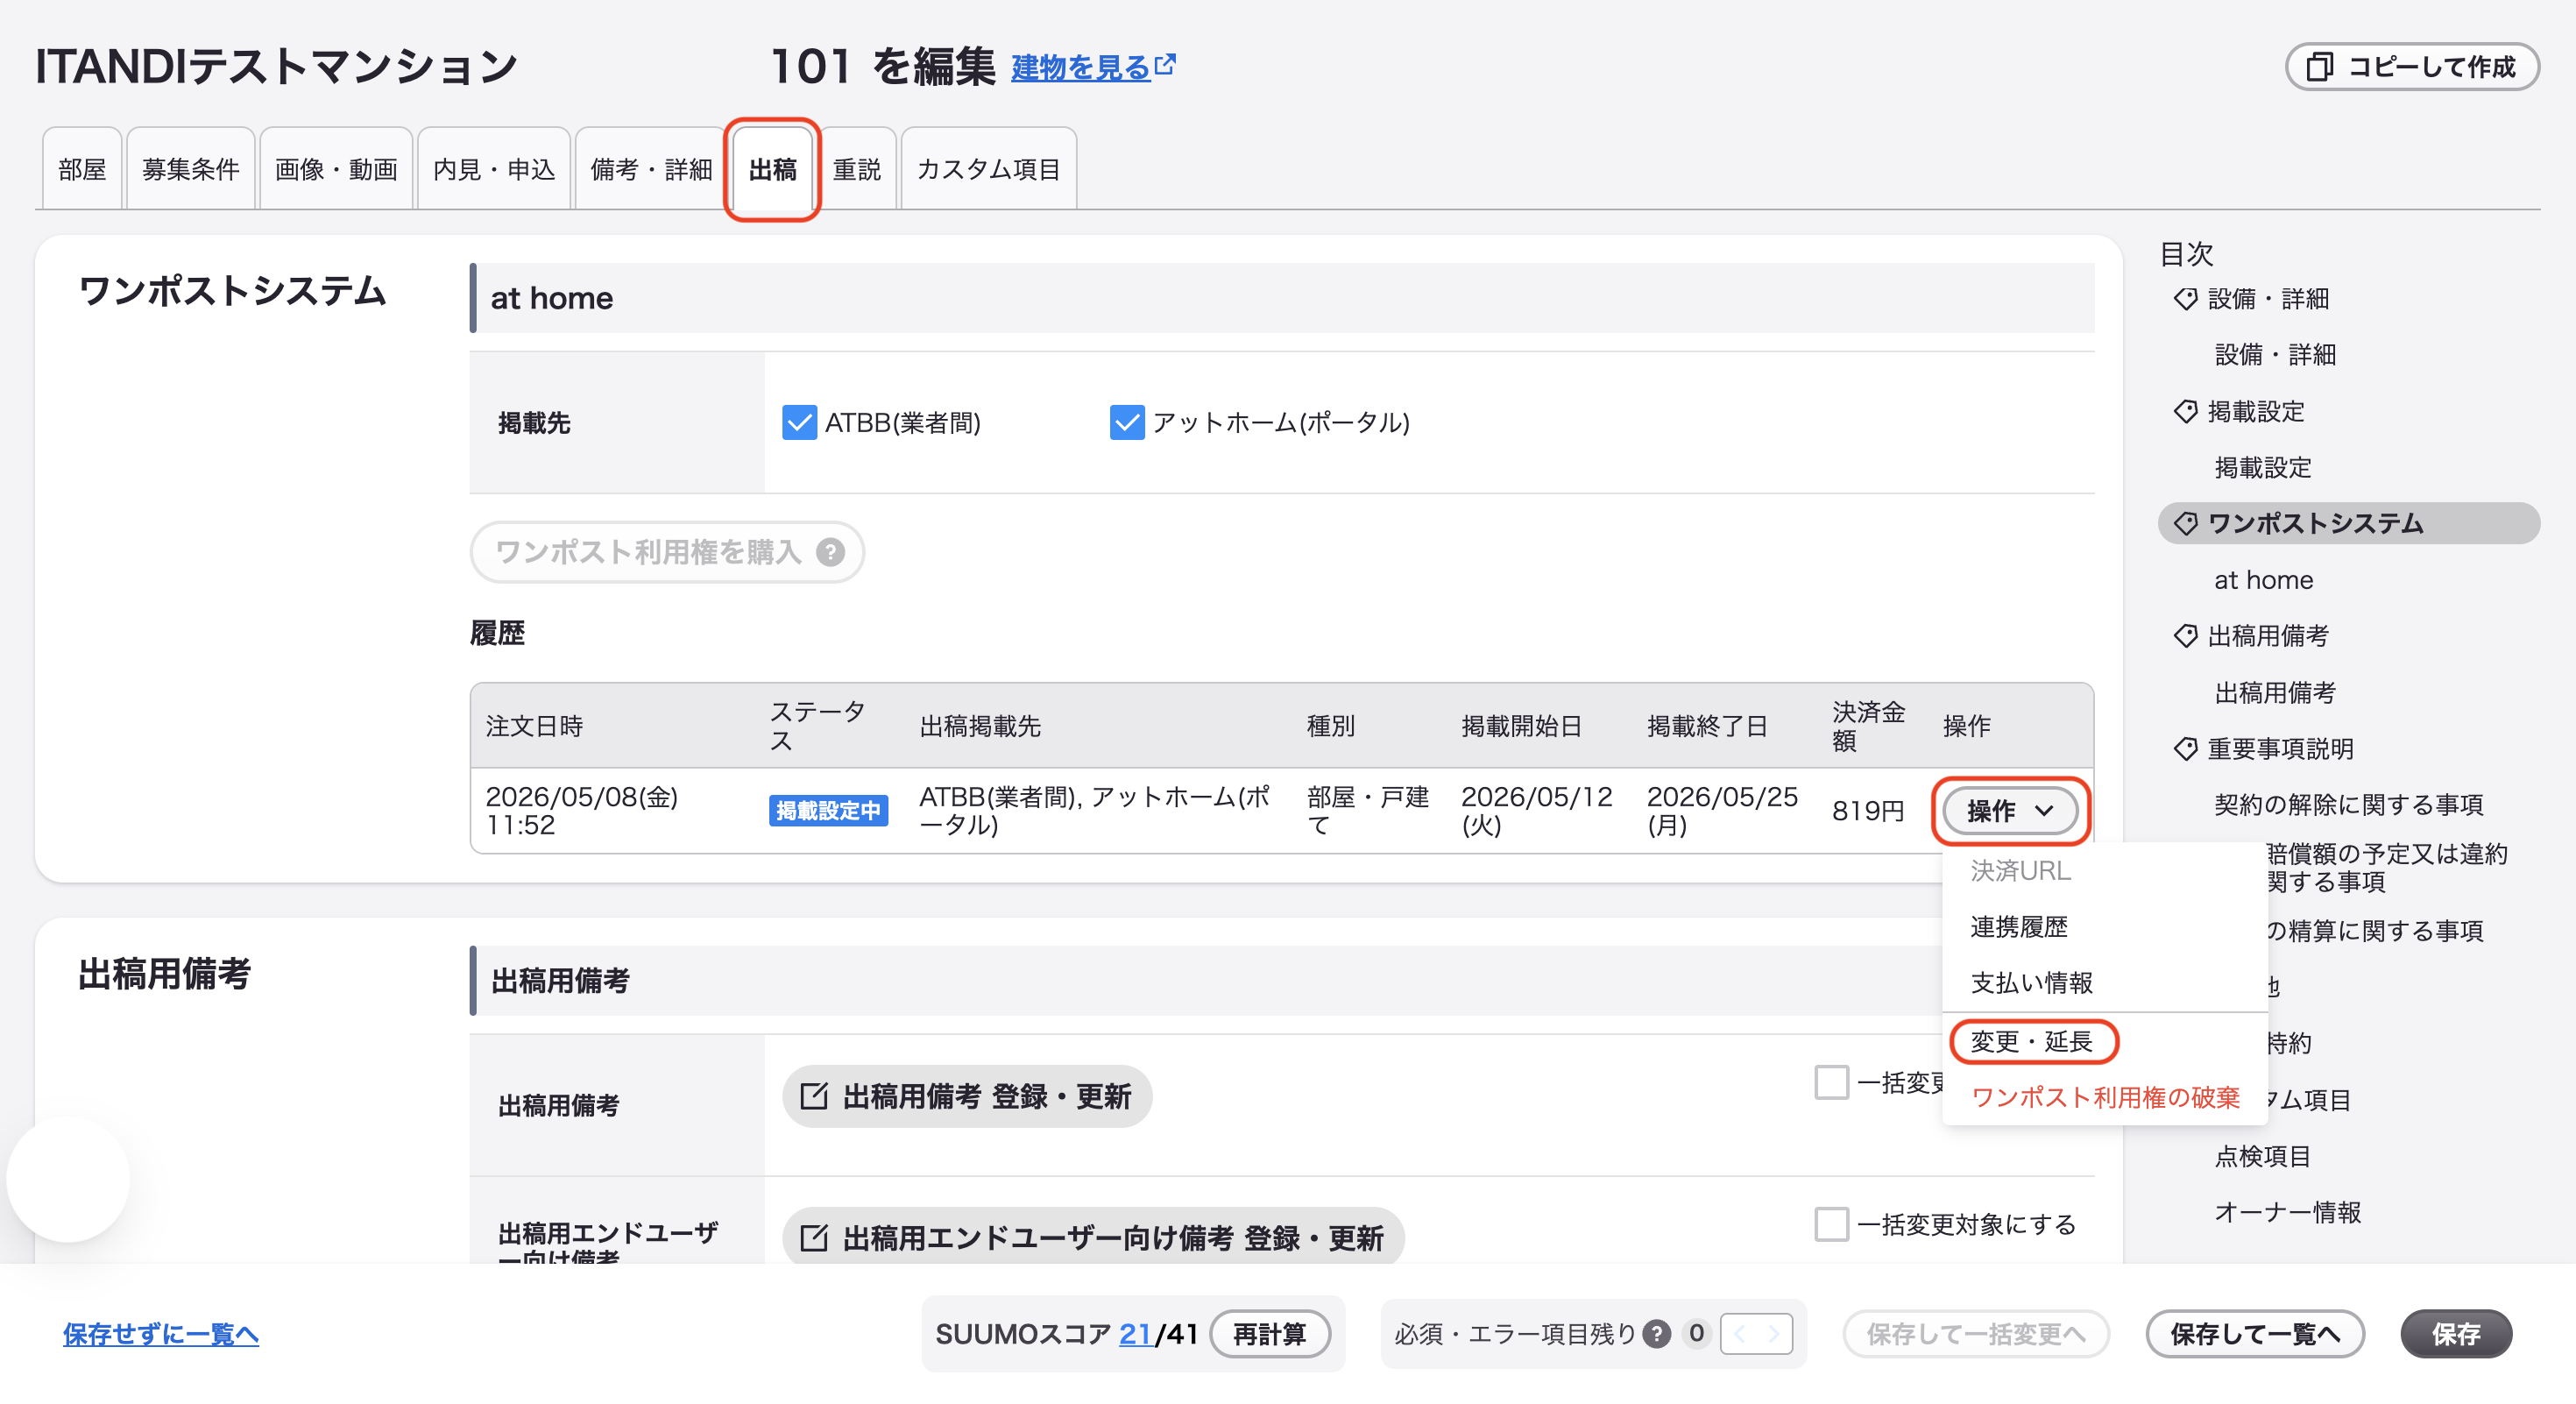Click the tag icon next to 設備・詳細 heading
Screen dimensions: 2576x1404
(2186, 299)
